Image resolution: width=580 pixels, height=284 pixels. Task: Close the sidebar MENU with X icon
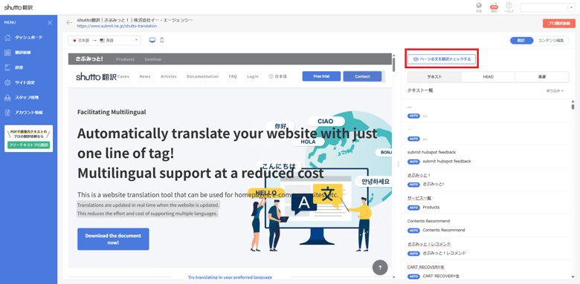click(x=50, y=23)
